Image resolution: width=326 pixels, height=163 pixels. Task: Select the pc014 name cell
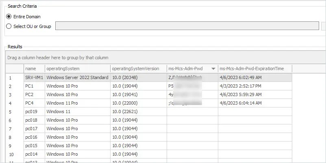34,154
